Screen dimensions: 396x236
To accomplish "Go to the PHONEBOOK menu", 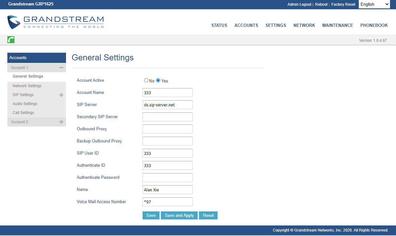I will pyautogui.click(x=374, y=25).
